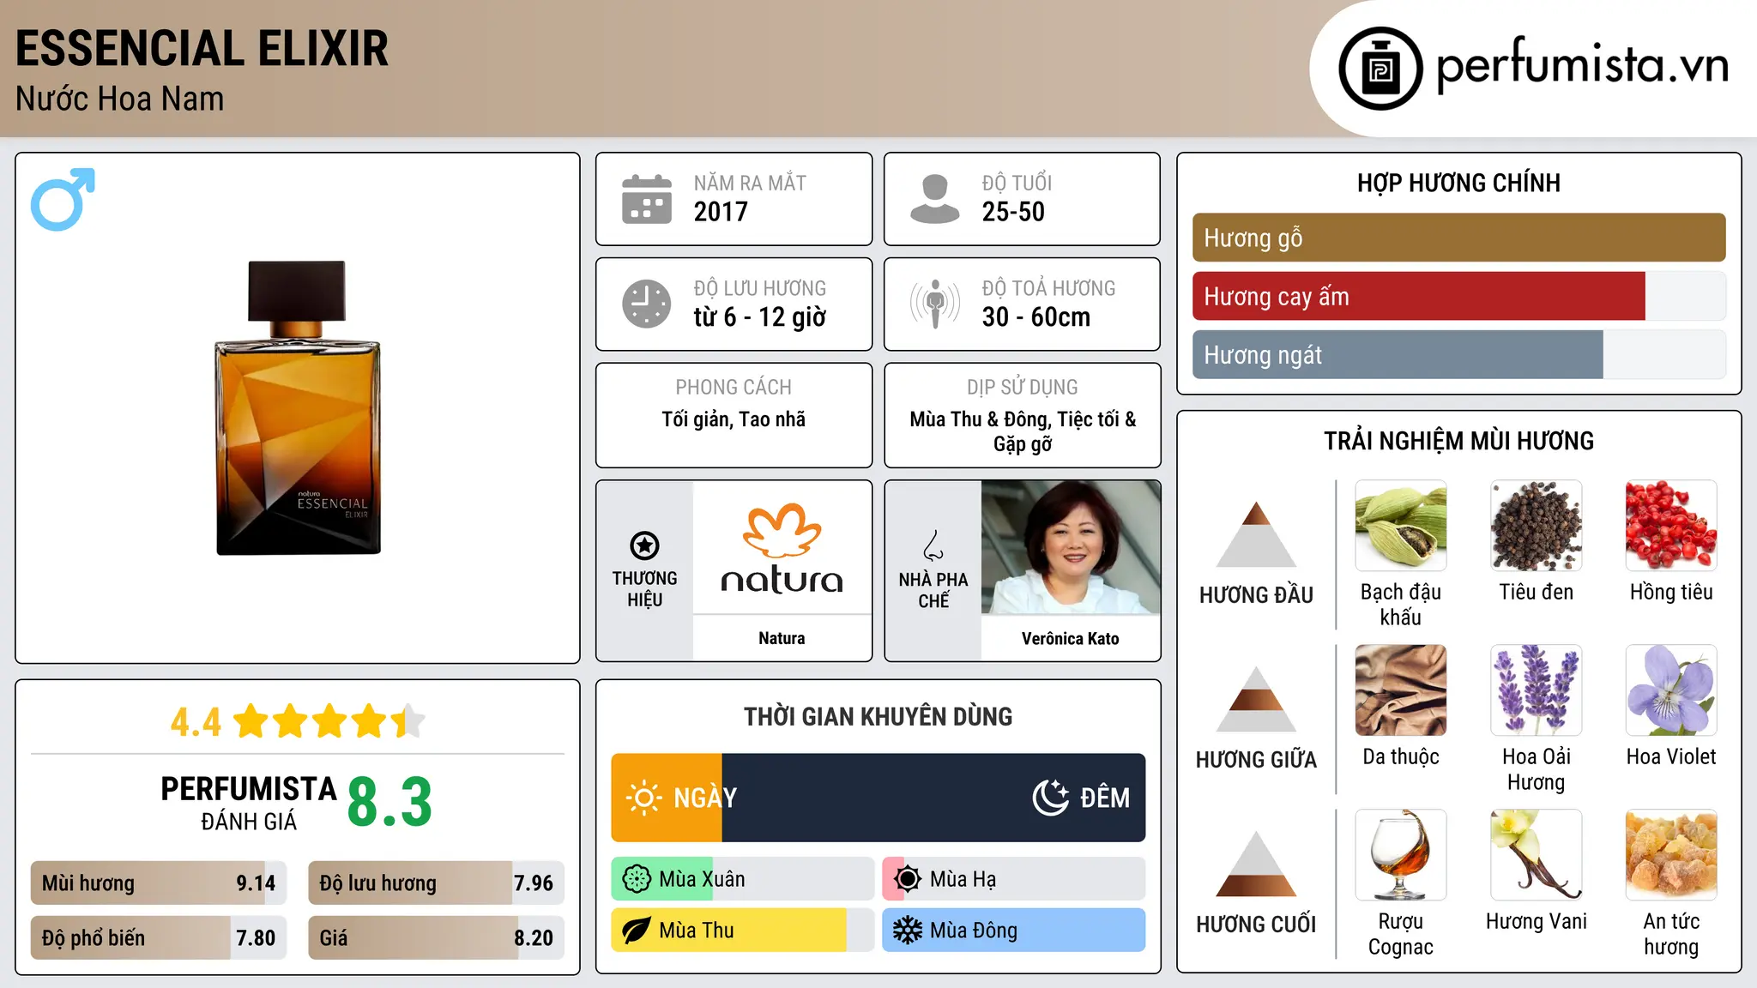Click the Natura brand name caption

pyautogui.click(x=782, y=638)
